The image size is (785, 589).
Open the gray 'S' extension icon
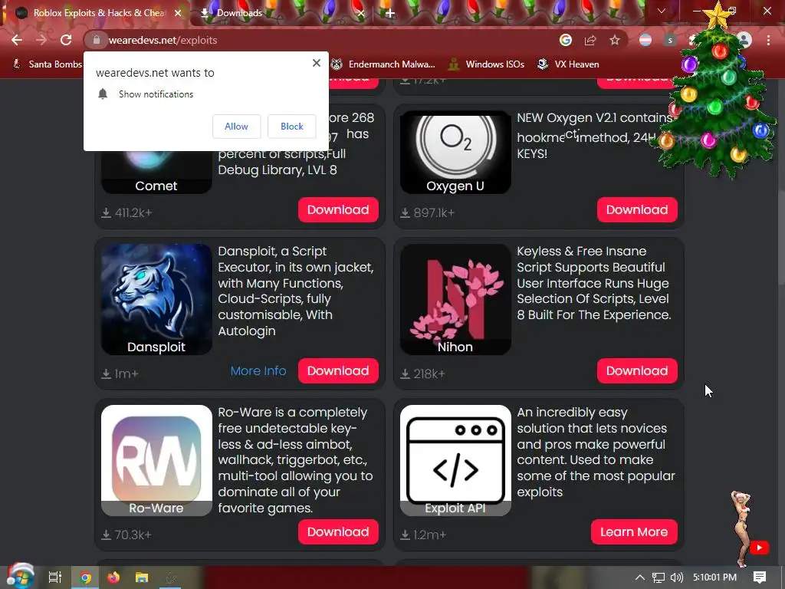pos(670,40)
